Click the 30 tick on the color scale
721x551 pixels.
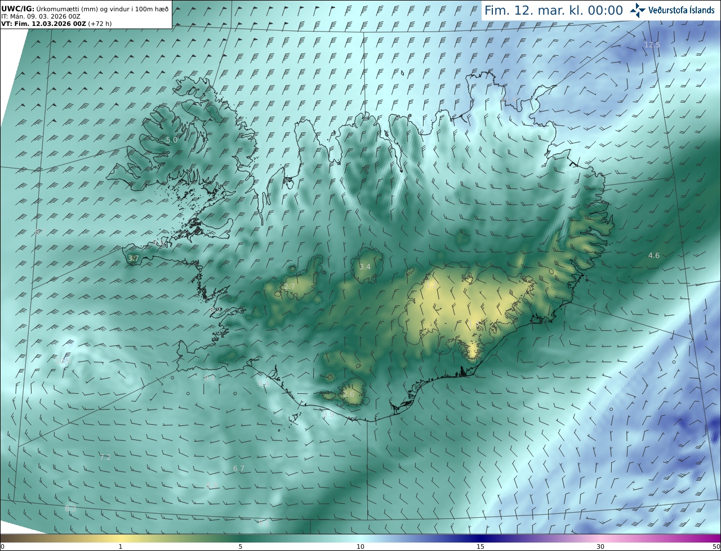pos(600,546)
